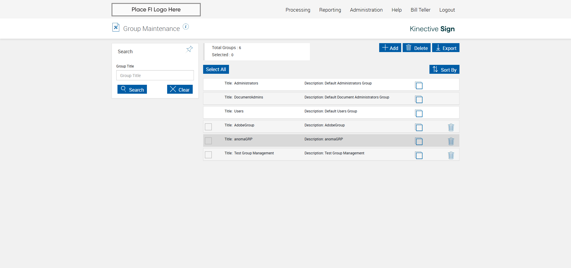Click copy icon for Test Group Management
The height and width of the screenshot is (268, 571).
[419, 155]
